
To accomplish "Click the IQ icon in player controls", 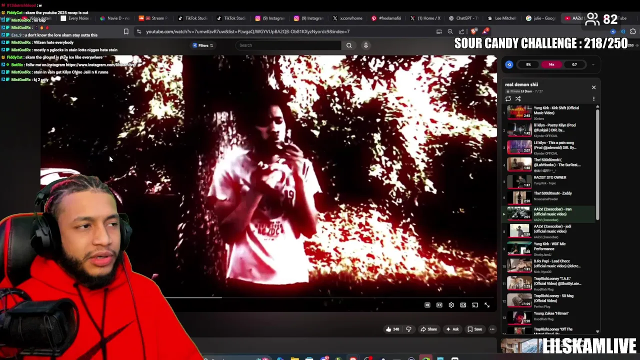I will point(427,305).
